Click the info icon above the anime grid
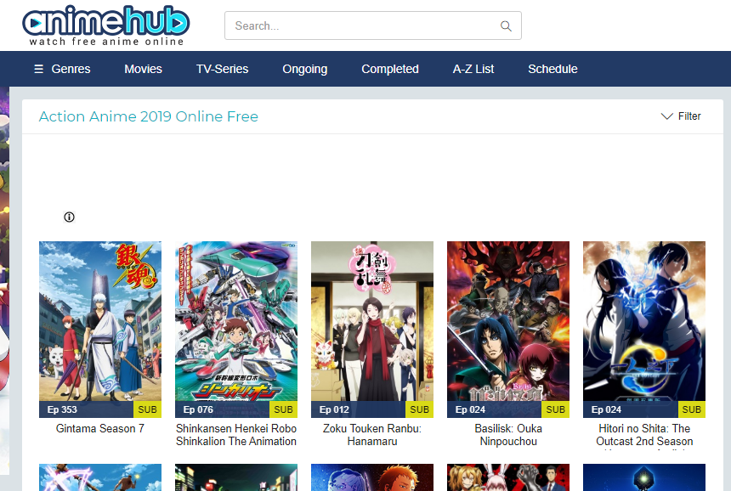Viewport: 731px width, 491px height. click(69, 217)
